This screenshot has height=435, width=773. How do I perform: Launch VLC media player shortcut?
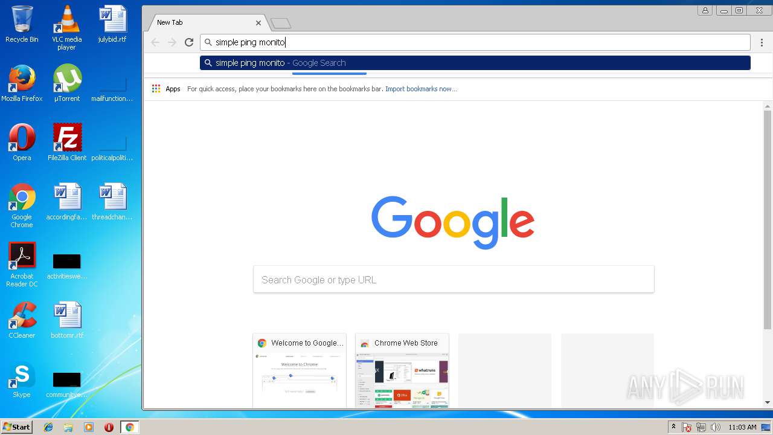click(66, 27)
